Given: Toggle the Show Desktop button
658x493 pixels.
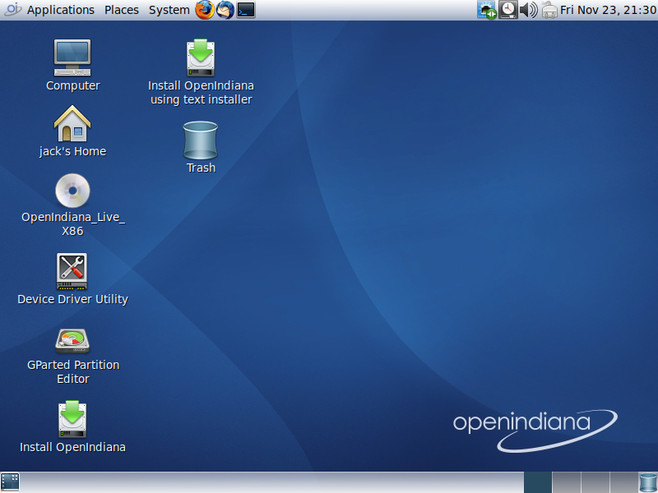Looking at the screenshot, I should pos(10,482).
